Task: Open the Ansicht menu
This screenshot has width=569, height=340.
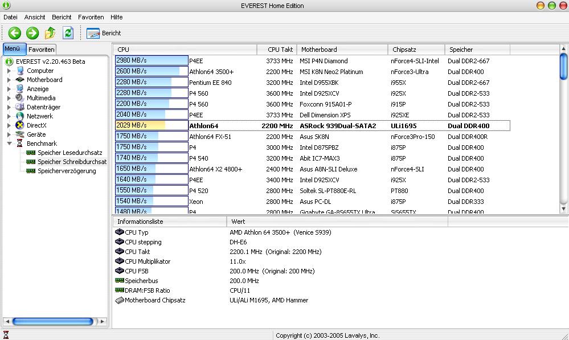Action: coord(35,17)
